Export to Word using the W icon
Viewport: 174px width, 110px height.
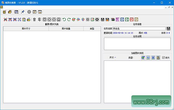click(122, 19)
